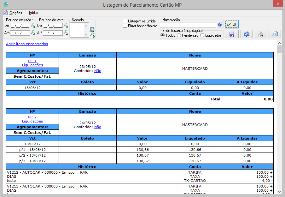
Task: Click the Período emissão Até date field
Action: (x=20, y=33)
